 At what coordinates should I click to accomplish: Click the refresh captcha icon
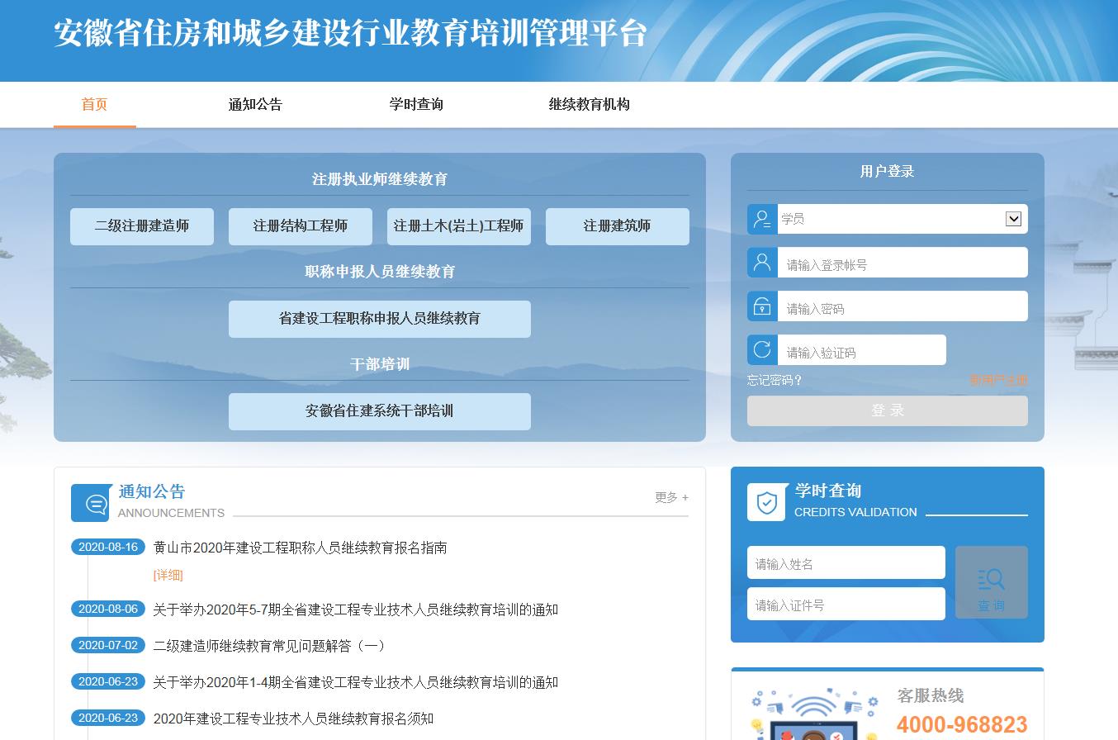coord(762,349)
